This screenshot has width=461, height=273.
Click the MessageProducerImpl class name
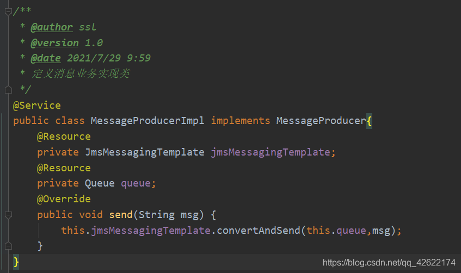(x=147, y=121)
